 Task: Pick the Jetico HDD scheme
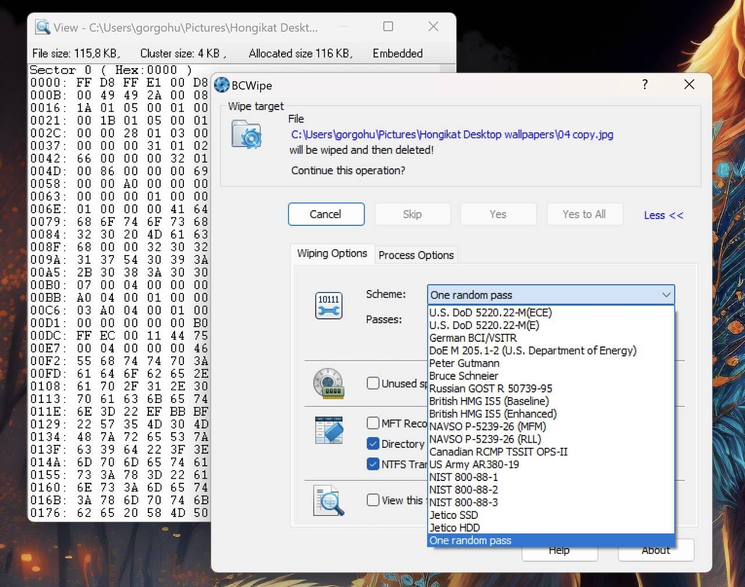point(551,528)
